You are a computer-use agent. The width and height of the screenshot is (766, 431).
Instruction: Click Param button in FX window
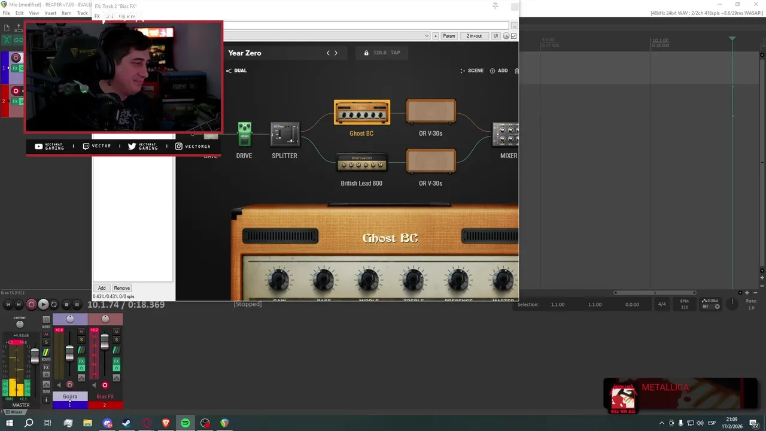click(x=449, y=36)
